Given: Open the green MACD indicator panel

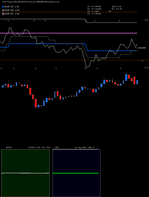Looking at the screenshot, I should pyautogui.click(x=25, y=173).
